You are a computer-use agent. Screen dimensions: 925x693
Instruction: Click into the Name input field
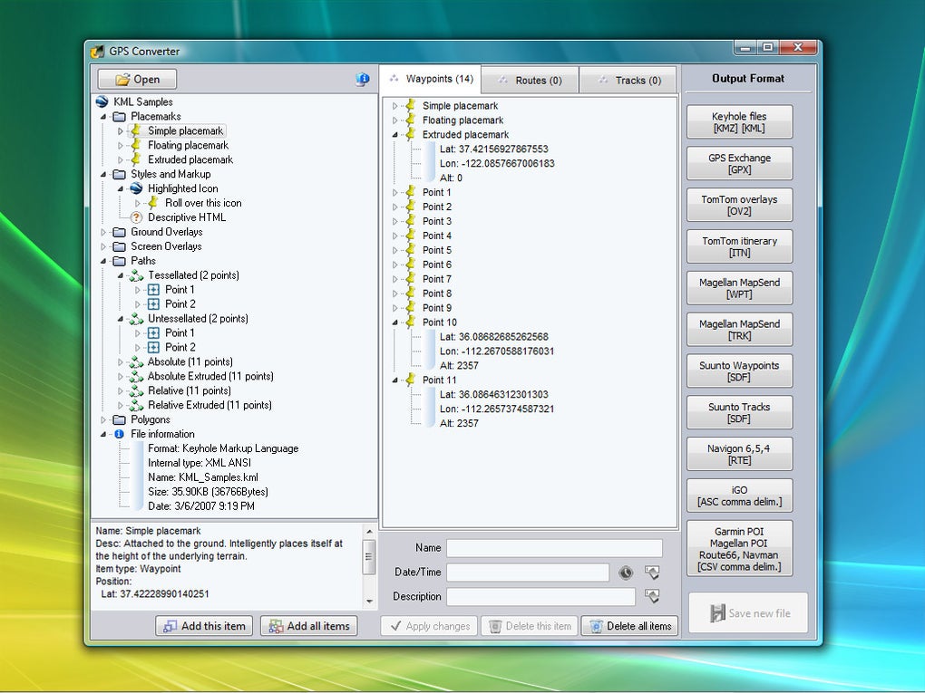pyautogui.click(x=554, y=548)
